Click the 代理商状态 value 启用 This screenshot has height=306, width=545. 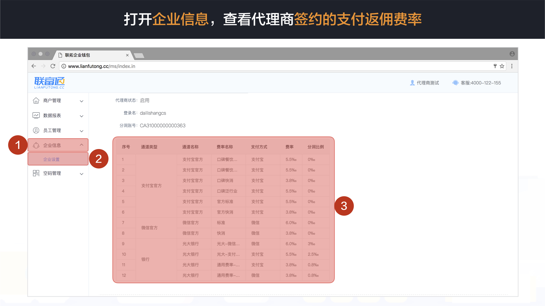pos(144,100)
